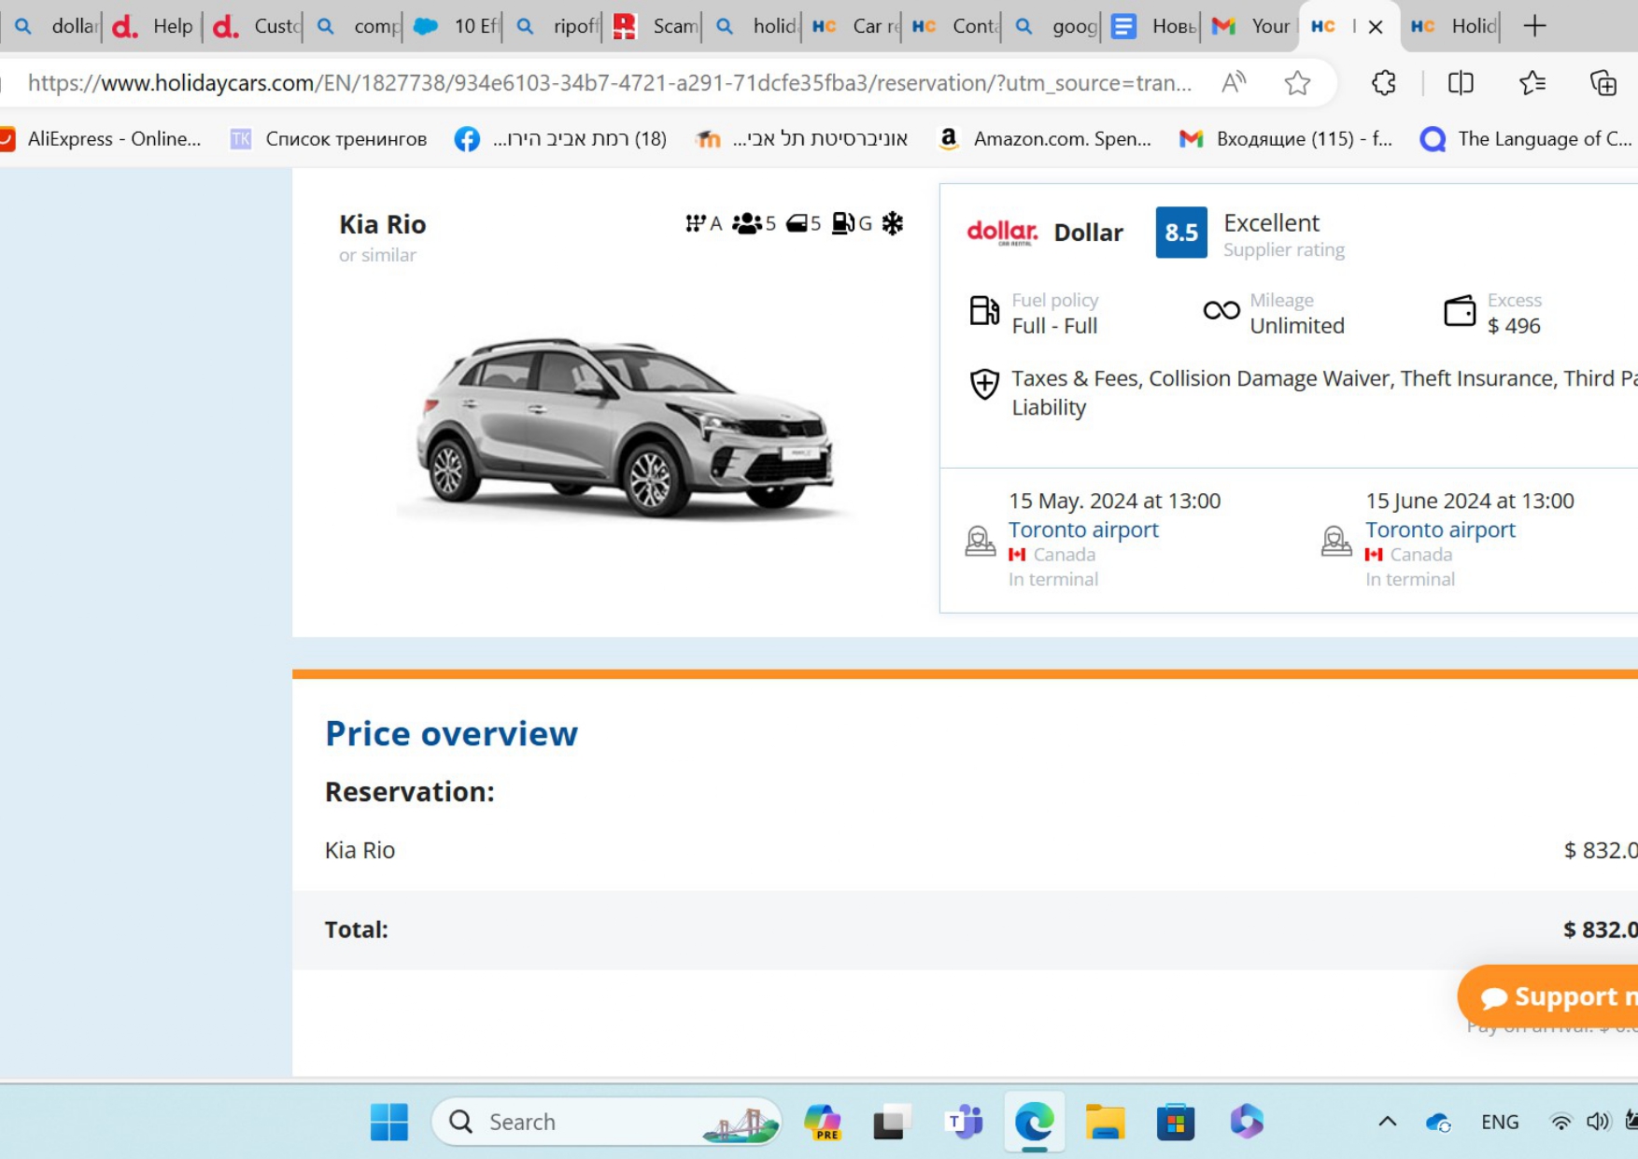
Task: Open the Support chat button
Action: [x=1550, y=996]
